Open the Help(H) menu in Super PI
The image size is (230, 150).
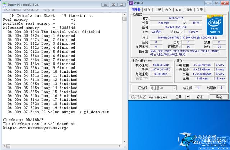click(48, 10)
